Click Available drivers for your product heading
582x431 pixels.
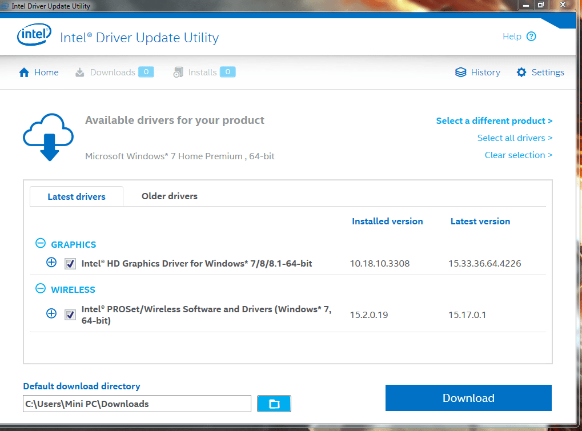point(175,120)
